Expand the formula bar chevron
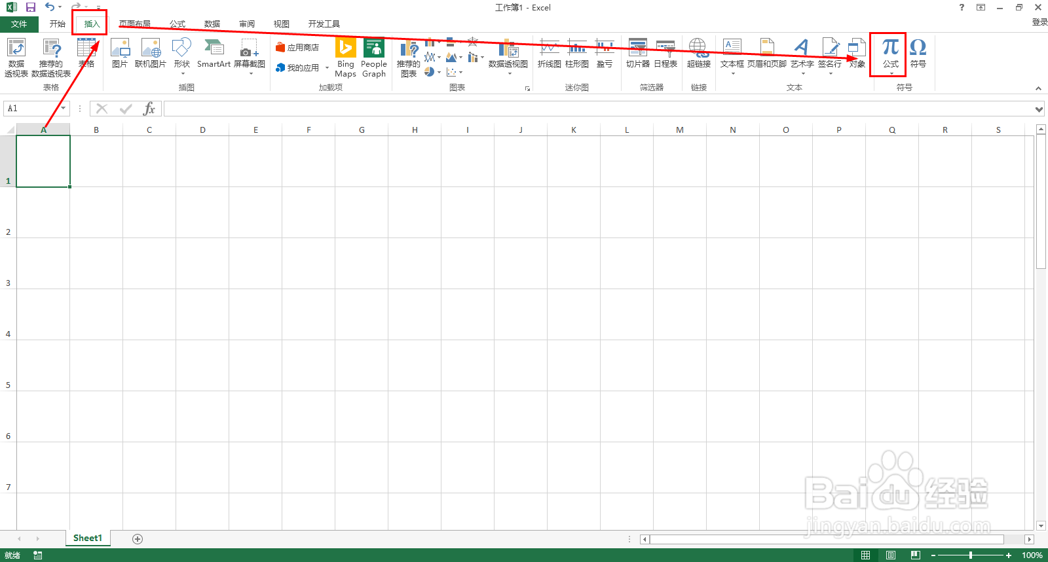1048x562 pixels. coord(1039,109)
